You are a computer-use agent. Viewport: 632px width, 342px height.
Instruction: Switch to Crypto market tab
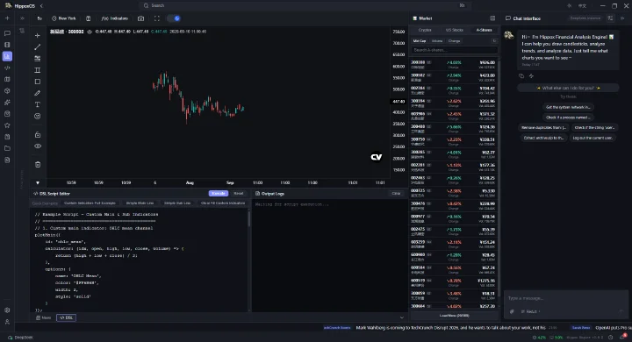[425, 30]
